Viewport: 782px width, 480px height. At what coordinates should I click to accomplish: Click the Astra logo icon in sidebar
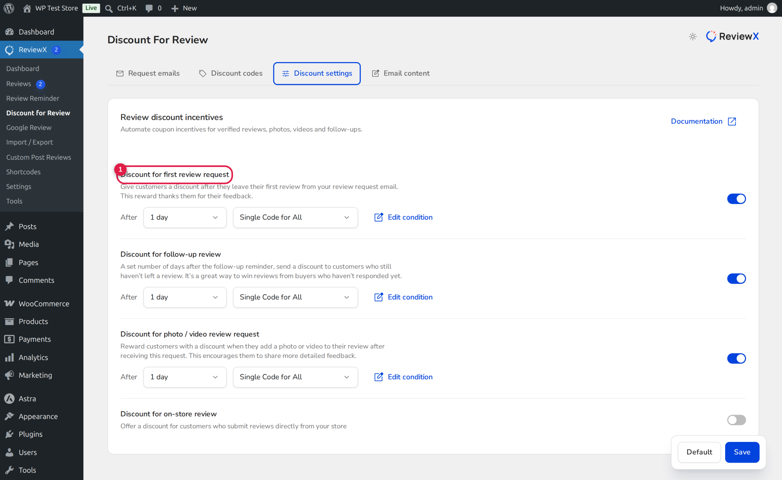[x=9, y=399]
